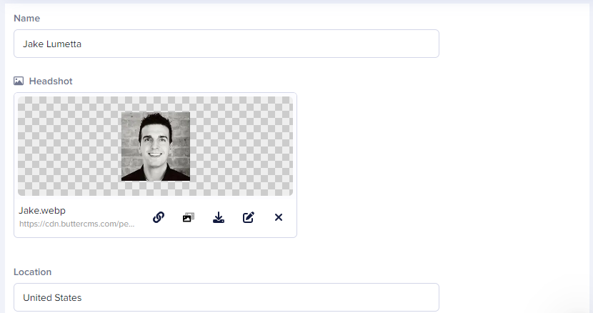Select the Jake Lumetta headshot photo
Viewport: 593px width, 313px height.
[156, 146]
